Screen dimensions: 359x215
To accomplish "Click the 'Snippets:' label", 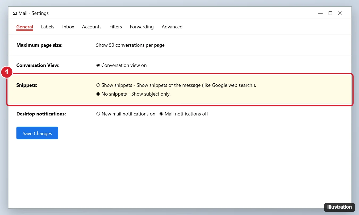I will (x=27, y=85).
